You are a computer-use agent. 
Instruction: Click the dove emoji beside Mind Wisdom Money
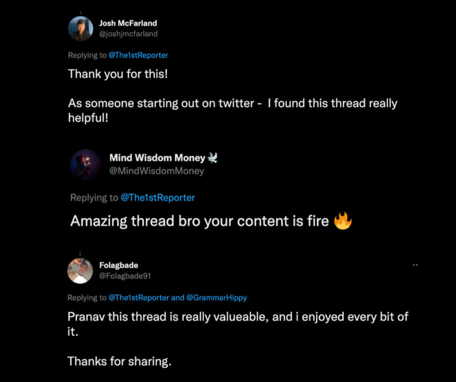[213, 157]
